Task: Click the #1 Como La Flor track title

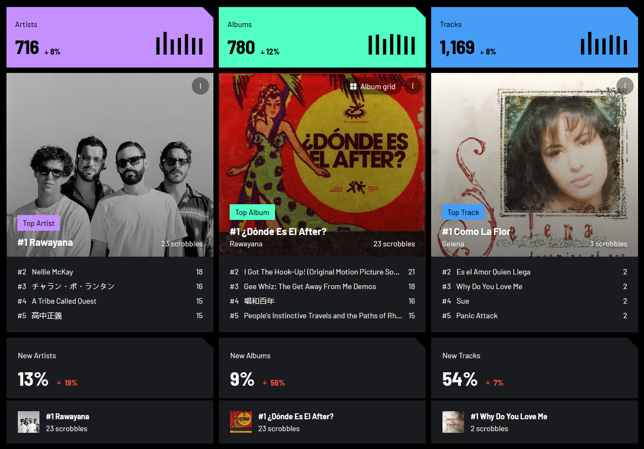Action: (x=476, y=232)
